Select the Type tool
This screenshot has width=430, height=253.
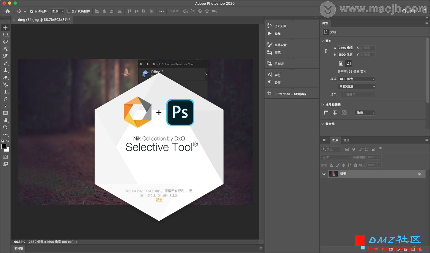coord(5,92)
